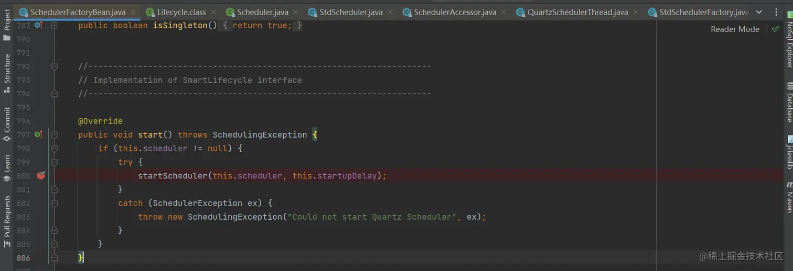Collapse the if block at line 798
Image resolution: width=793 pixels, height=271 pixels.
(x=55, y=149)
